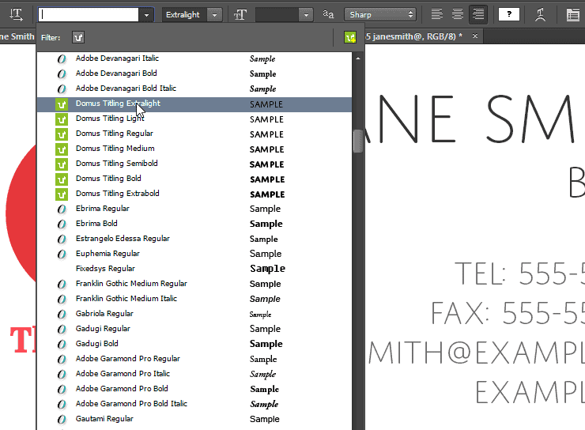This screenshot has height=430, width=585.
Task: Click the FAX: 555 text on canvas
Action: [508, 312]
